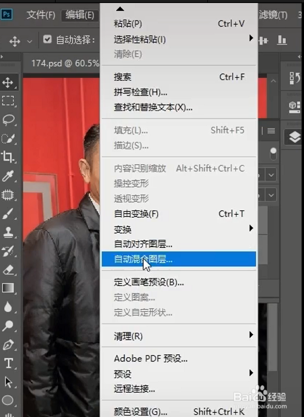Open the lower panel dropdown chevron

pos(271,195)
